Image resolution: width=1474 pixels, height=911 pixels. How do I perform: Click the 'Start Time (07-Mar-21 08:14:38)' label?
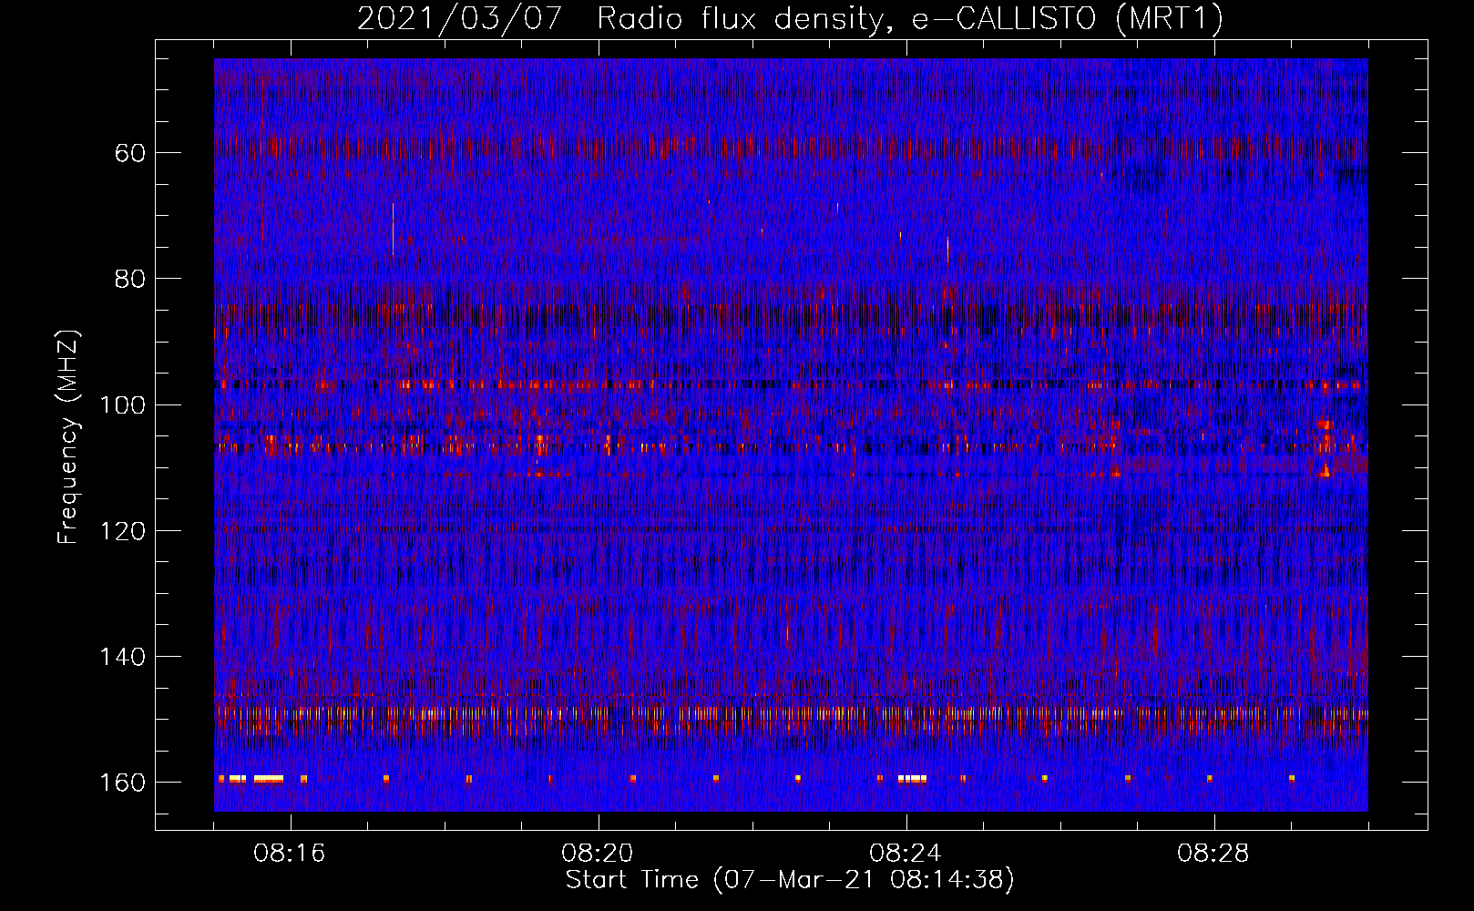coord(790,880)
